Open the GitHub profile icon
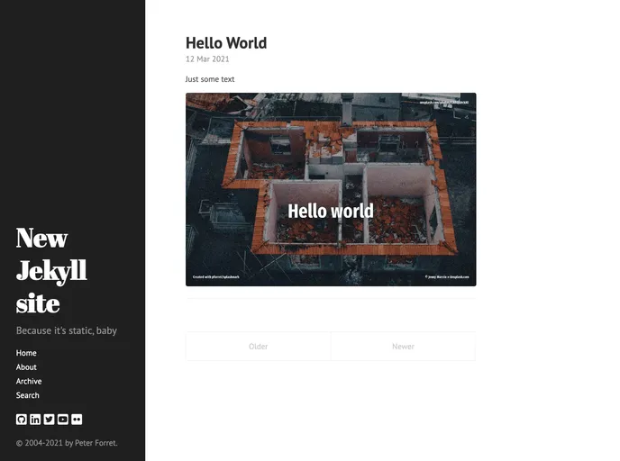The height and width of the screenshot is (461, 620). (x=22, y=420)
